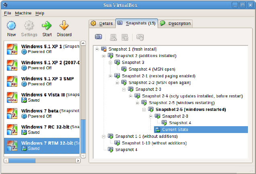Click the Snapshot 1 (fresh install) icon

104,49
